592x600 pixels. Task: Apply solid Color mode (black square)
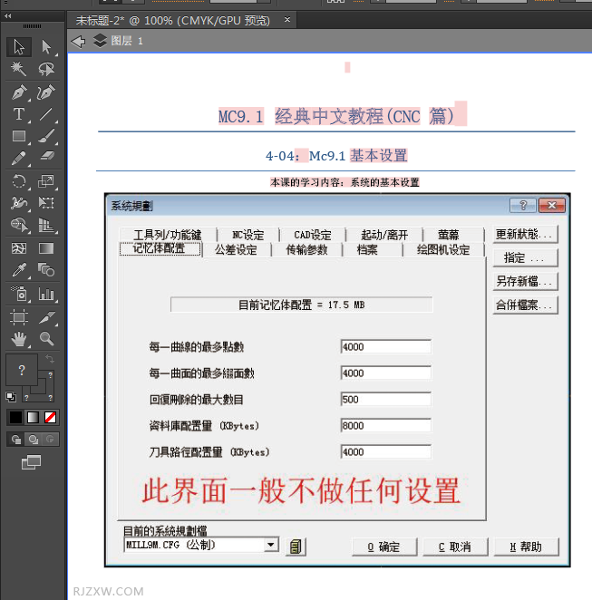coord(15,418)
